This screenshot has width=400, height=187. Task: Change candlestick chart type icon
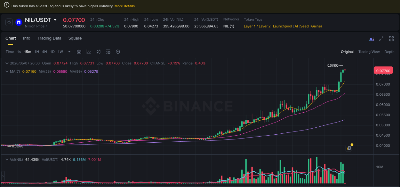pyautogui.click(x=99, y=52)
